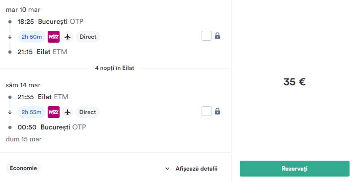Screen dimensions: 356x182
Task: Click the 35 € price
Action: (x=294, y=82)
